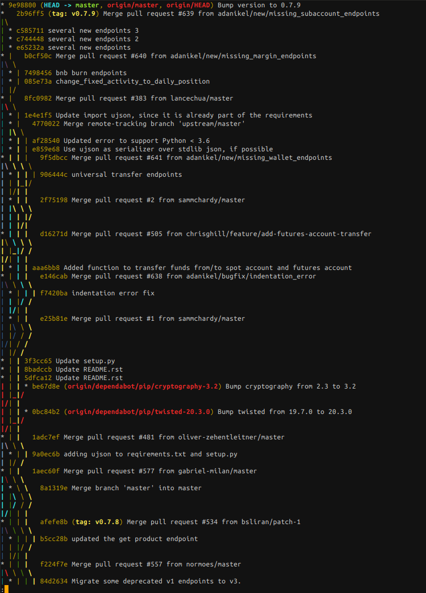This screenshot has height=593, width=426.
Task: Click commit hash 085e73a
Action: 38,81
